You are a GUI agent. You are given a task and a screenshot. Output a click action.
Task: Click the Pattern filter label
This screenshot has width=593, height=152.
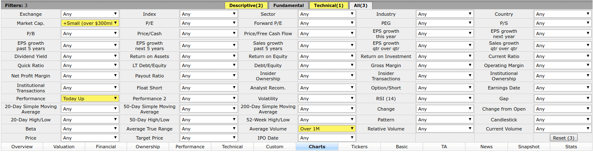click(x=386, y=120)
